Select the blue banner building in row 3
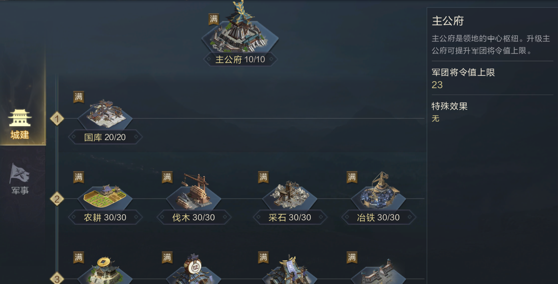This screenshot has height=284, width=558. 290,270
